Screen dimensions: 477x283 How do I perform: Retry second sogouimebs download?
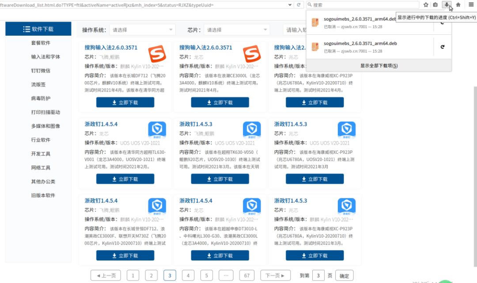coord(442,47)
